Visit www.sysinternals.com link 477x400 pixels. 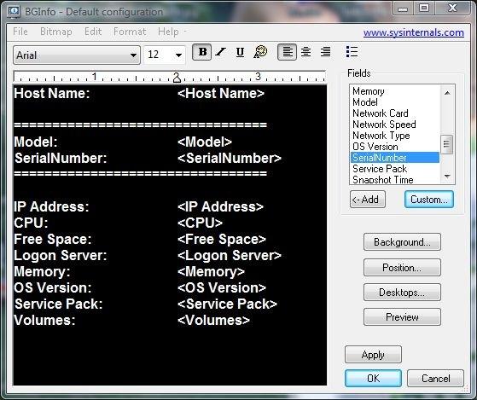414,32
